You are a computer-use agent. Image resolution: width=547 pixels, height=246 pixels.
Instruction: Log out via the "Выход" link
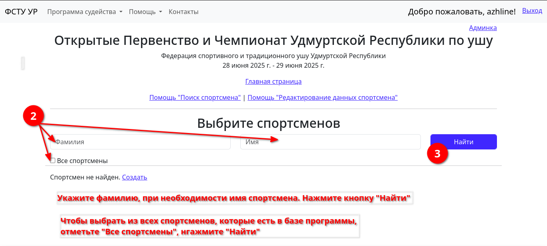pos(532,11)
